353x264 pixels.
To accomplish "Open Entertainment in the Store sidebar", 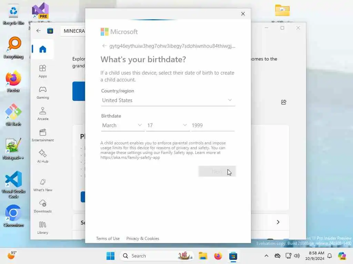I will 42,135.
